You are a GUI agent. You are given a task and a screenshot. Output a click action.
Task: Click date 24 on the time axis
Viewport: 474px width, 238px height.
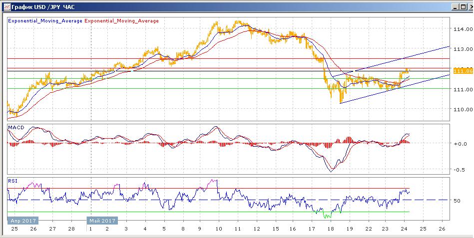404,229
